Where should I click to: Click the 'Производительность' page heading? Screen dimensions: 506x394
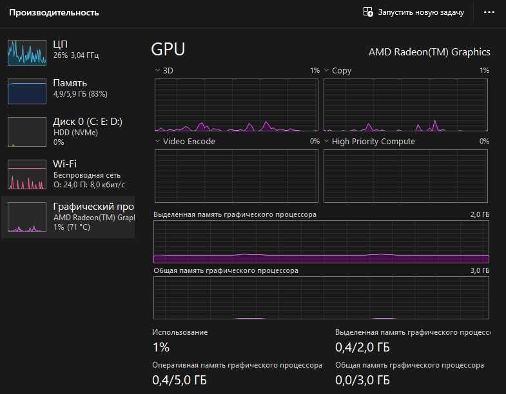coord(54,12)
